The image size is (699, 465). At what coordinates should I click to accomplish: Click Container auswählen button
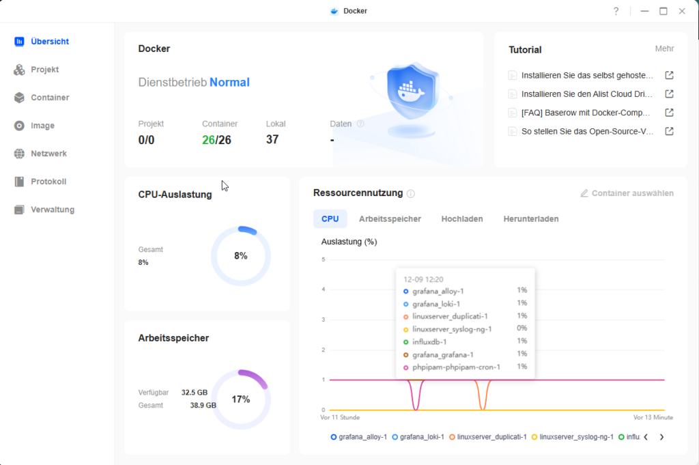pyautogui.click(x=627, y=193)
